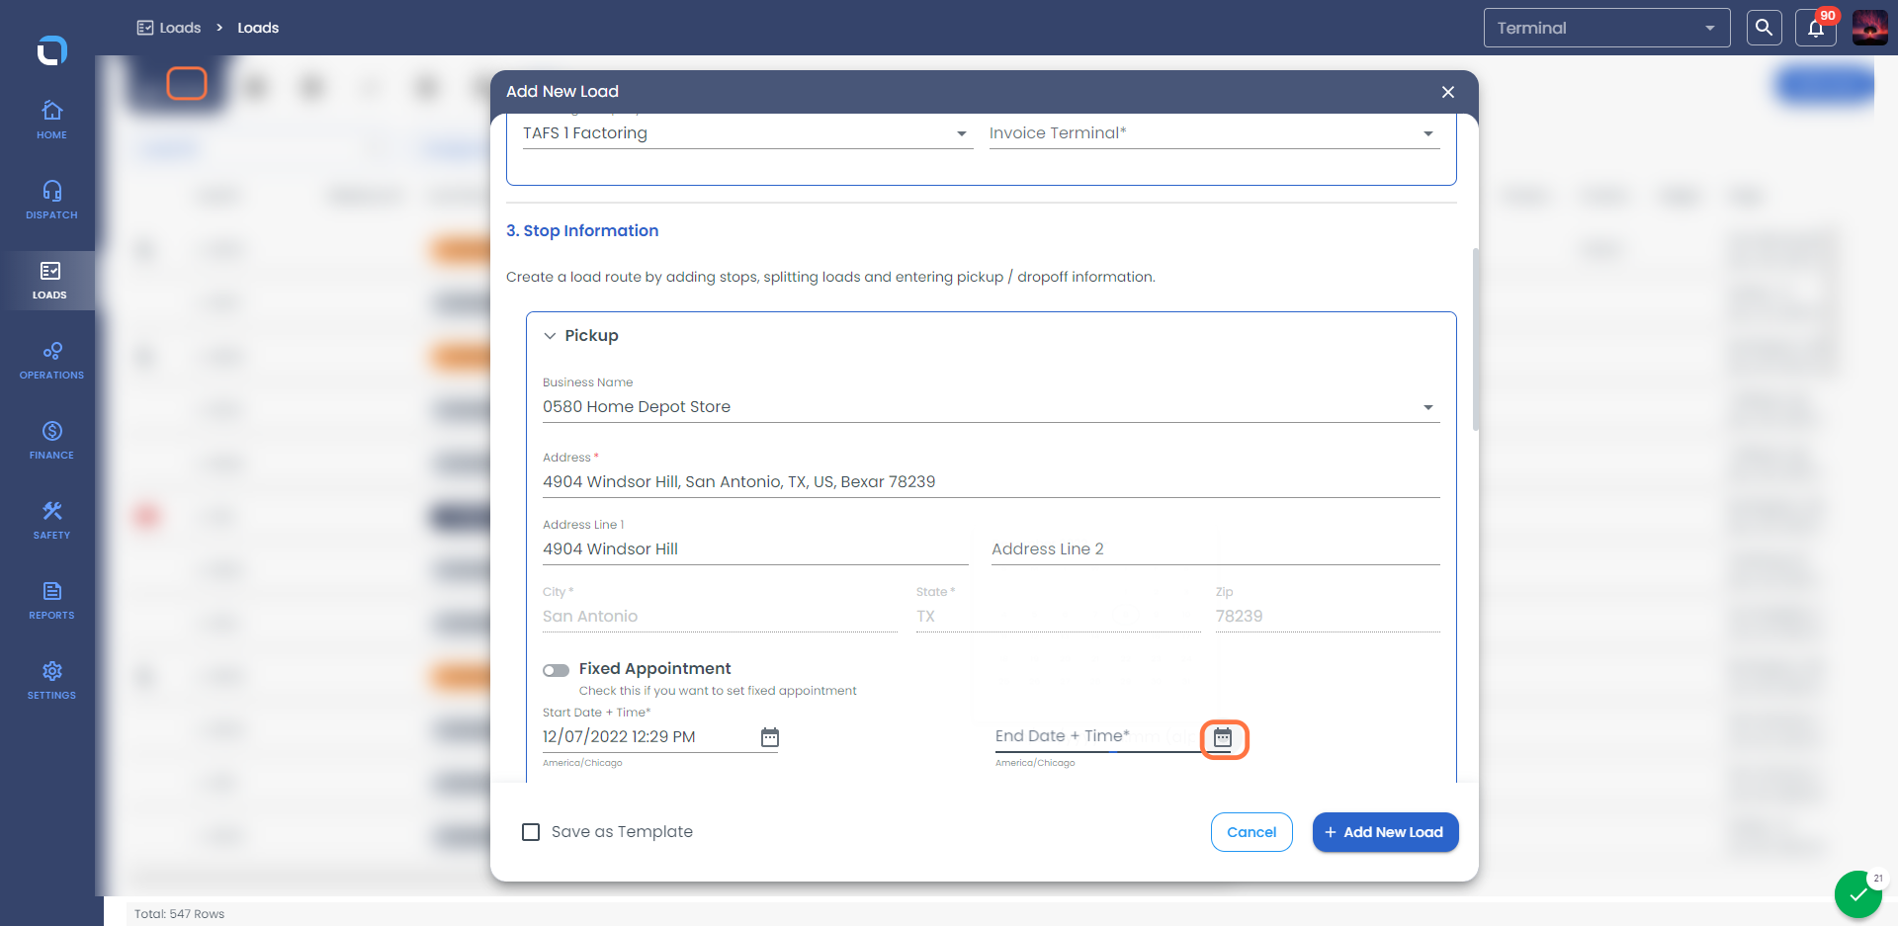Click the Address Line 1 field

pos(755,549)
